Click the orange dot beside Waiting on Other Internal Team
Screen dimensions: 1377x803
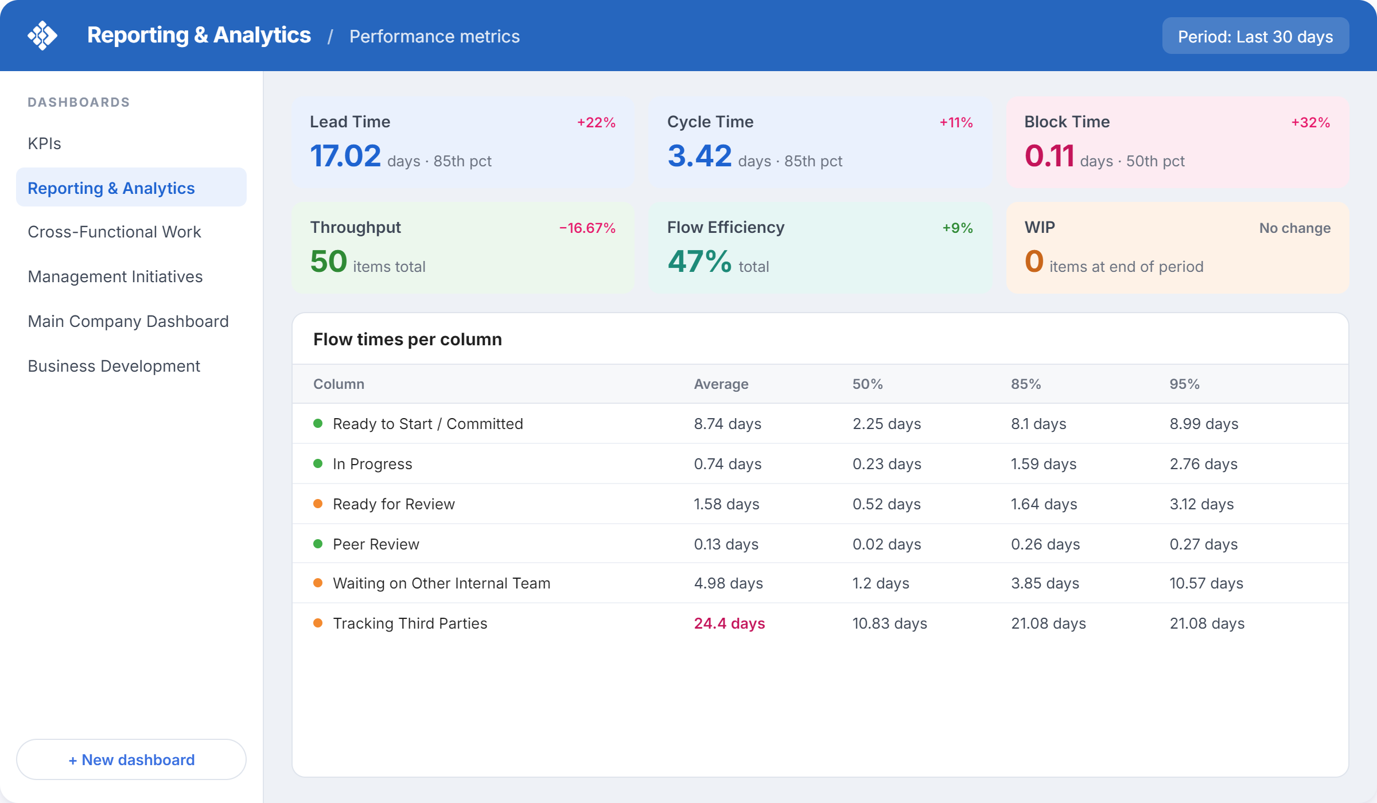318,583
